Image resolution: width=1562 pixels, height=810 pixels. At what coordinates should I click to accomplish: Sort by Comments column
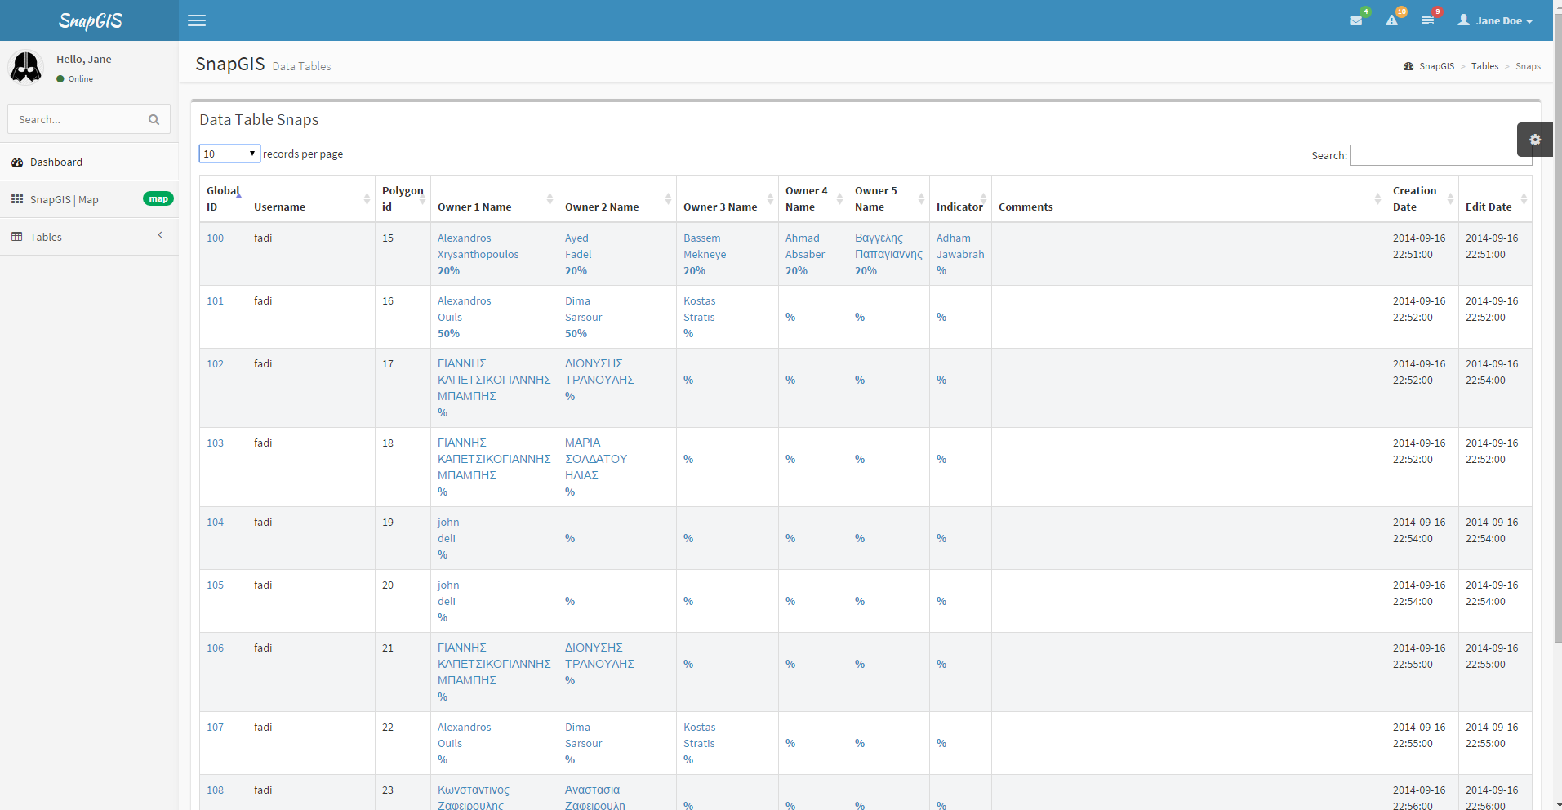pyautogui.click(x=1189, y=198)
